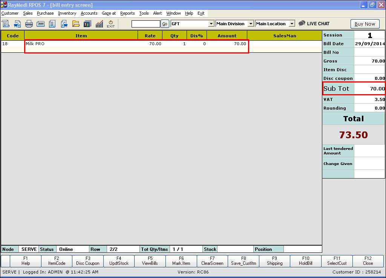Open the Tools menu
386x278 pixels.
click(144, 13)
